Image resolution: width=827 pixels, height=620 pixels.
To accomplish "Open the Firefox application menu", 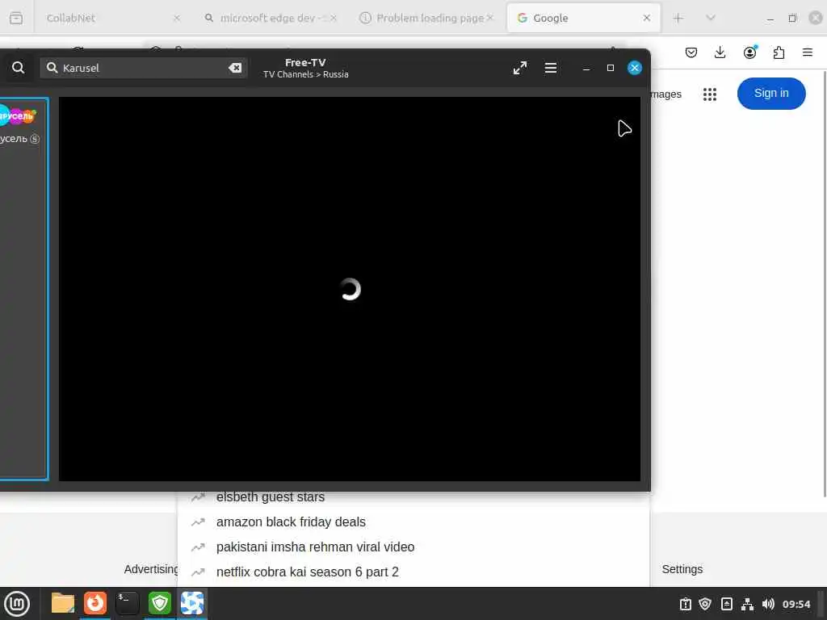I will pyautogui.click(x=808, y=52).
